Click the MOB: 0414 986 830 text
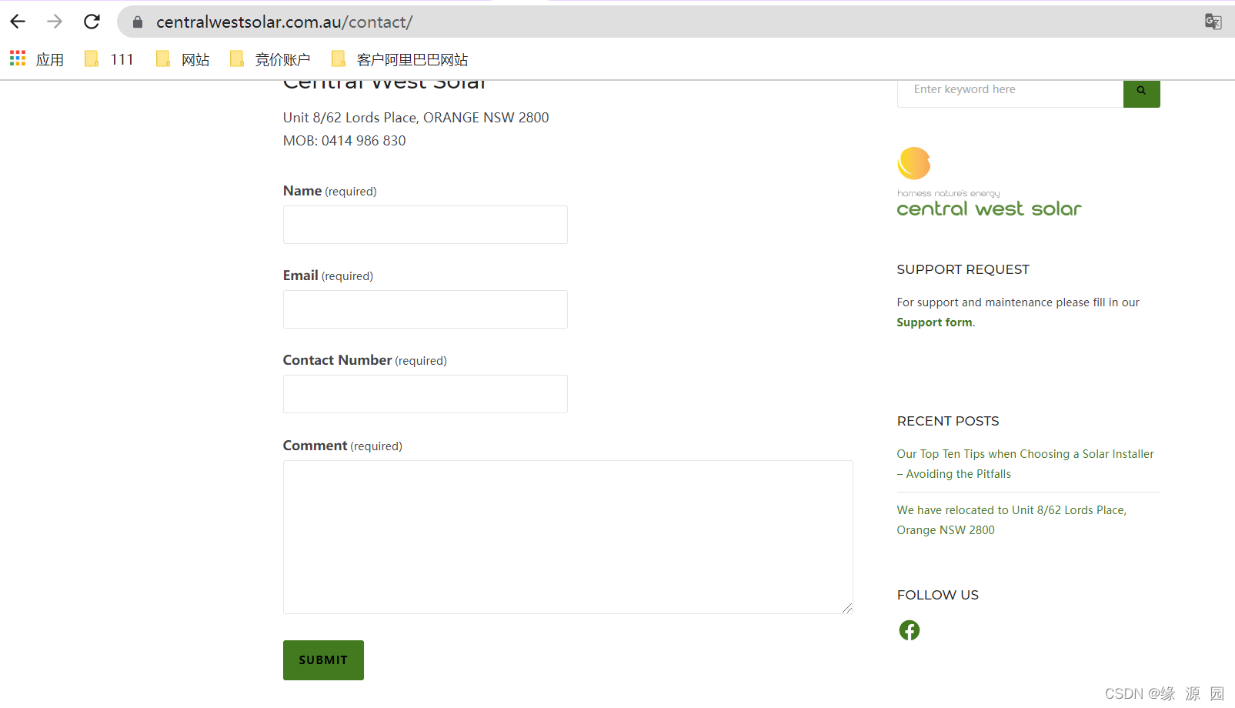The width and height of the screenshot is (1235, 708). [x=344, y=141]
